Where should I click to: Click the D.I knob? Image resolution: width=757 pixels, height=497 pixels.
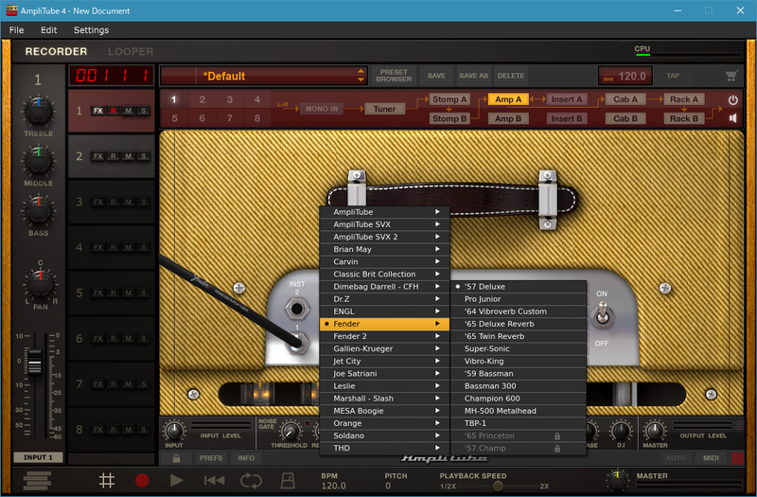click(x=621, y=431)
